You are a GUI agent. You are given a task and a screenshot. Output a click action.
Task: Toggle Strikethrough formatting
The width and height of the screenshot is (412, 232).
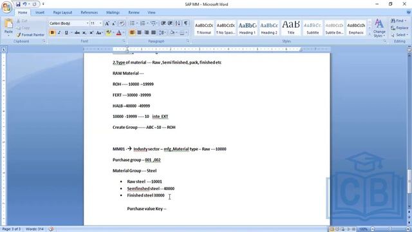[x=77, y=33]
